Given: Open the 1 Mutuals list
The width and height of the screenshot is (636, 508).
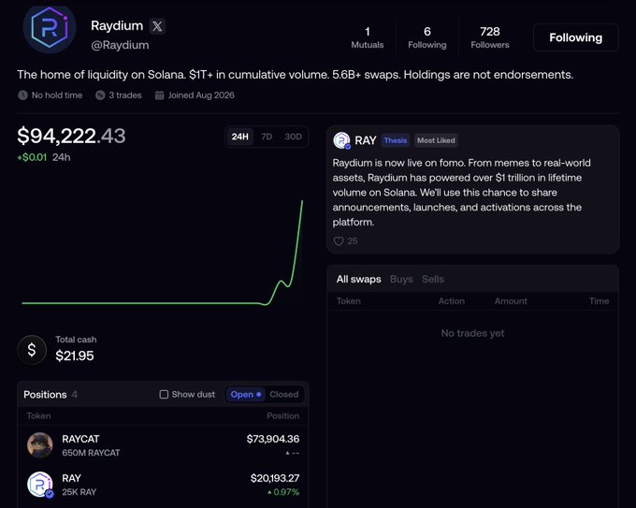Looking at the screenshot, I should coord(367,37).
